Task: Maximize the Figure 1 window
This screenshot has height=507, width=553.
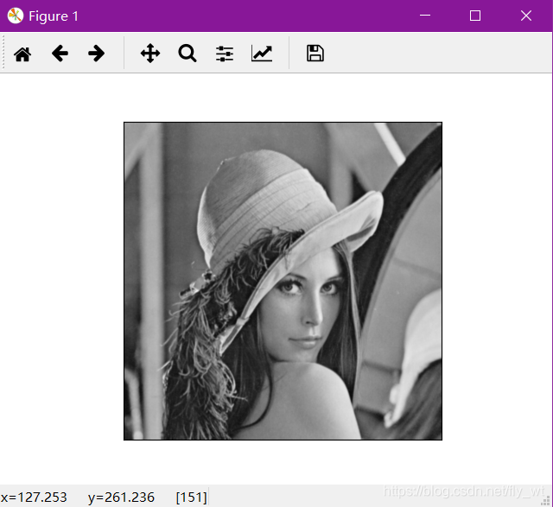Action: pos(475,16)
